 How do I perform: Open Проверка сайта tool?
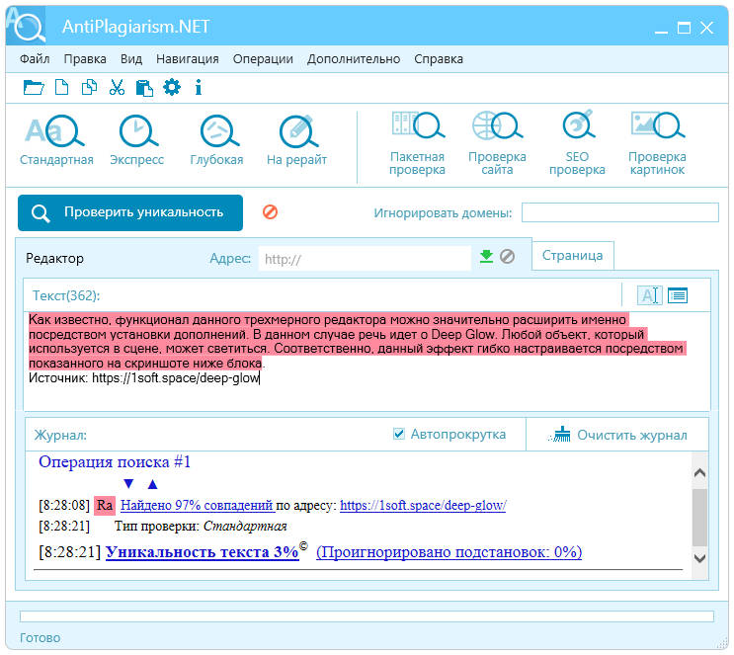tap(497, 143)
